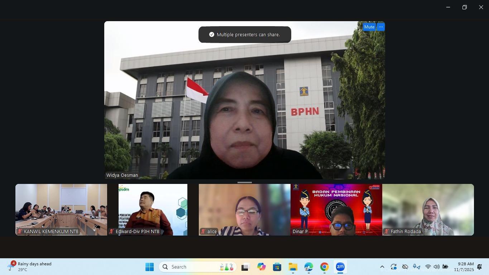Image resolution: width=489 pixels, height=275 pixels.
Task: Open Google Chrome from the taskbar
Action: click(324, 267)
